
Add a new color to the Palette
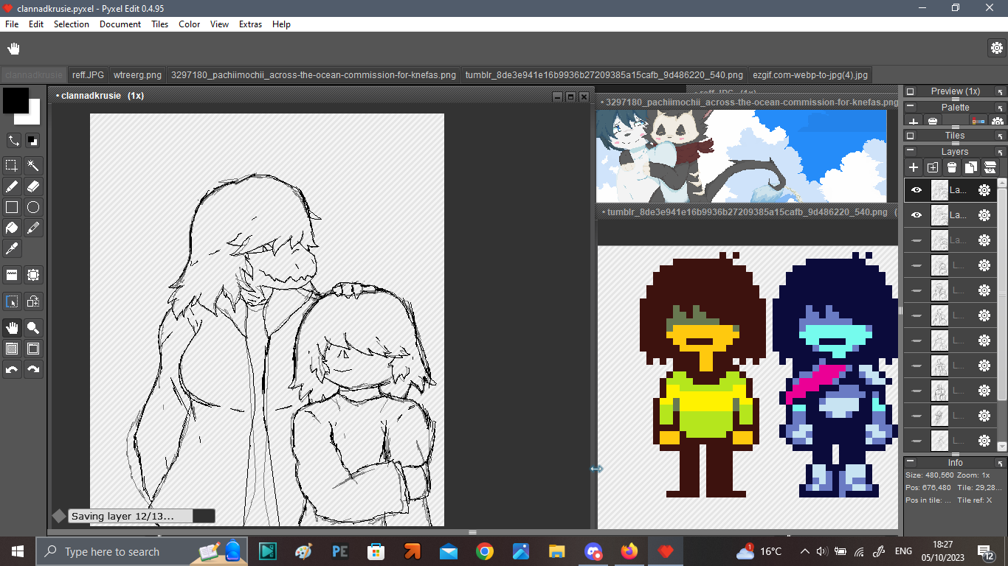point(914,122)
